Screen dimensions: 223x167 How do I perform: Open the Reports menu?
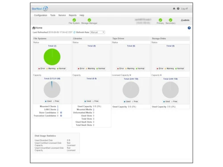click(x=73, y=15)
